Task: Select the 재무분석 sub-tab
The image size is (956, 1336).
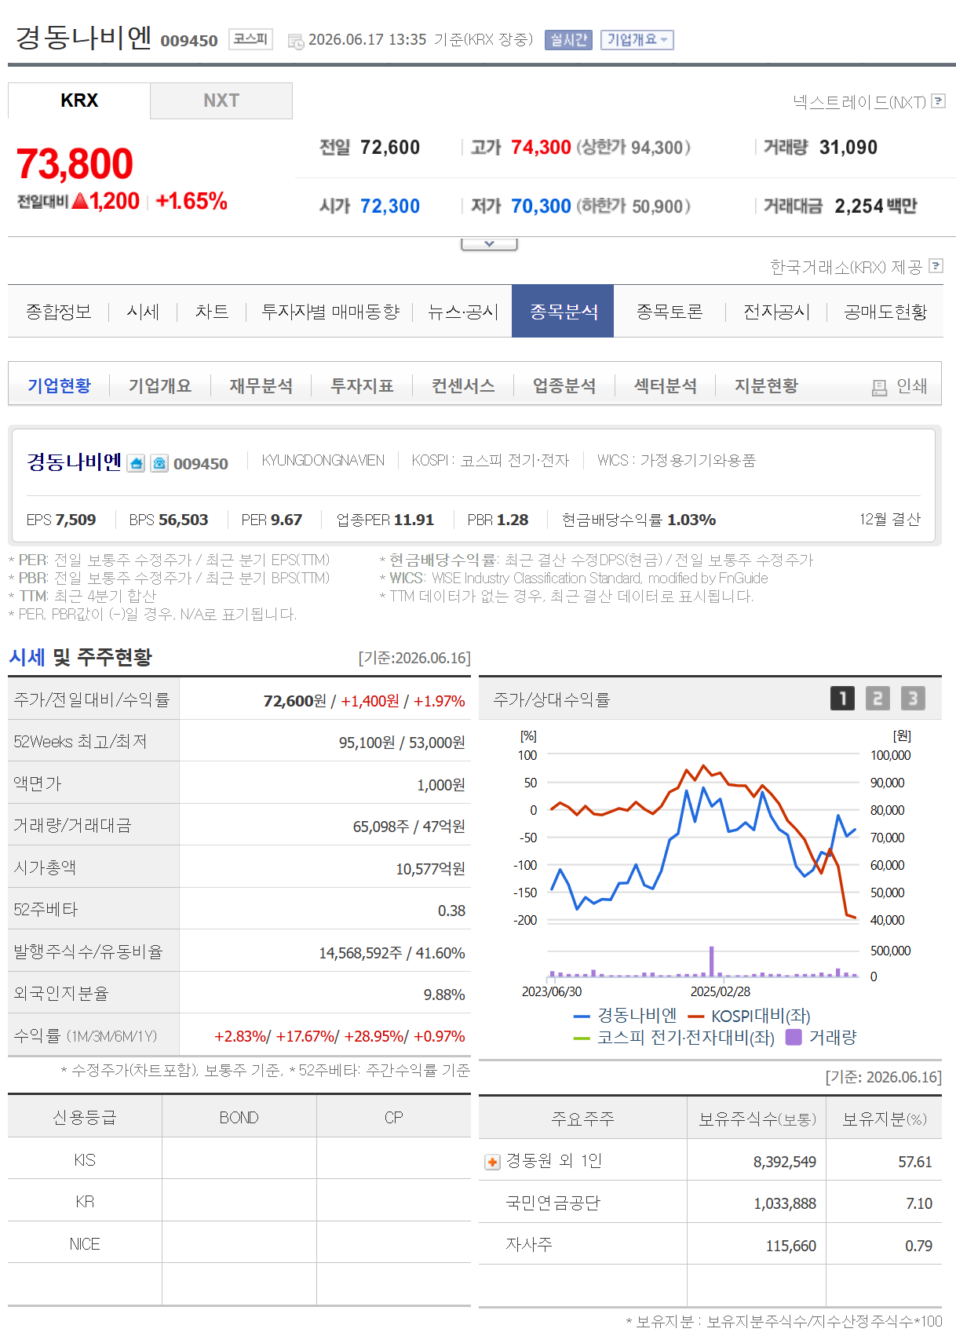Action: pos(261,385)
